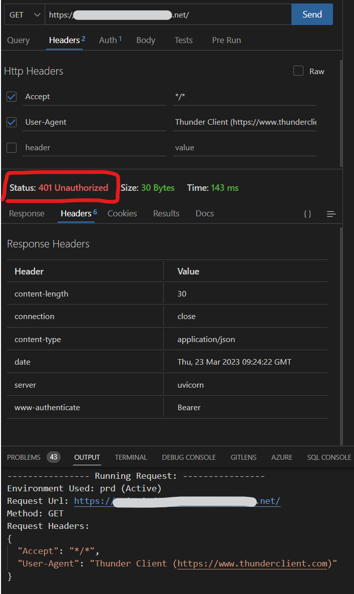Disable the User-Agent header

tap(12, 122)
